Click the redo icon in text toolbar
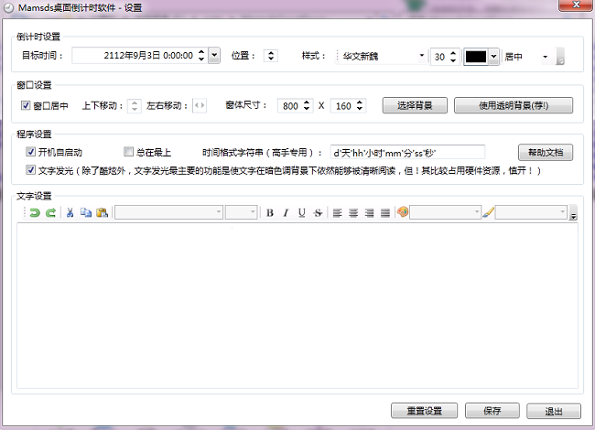The width and height of the screenshot is (595, 430). 50,212
